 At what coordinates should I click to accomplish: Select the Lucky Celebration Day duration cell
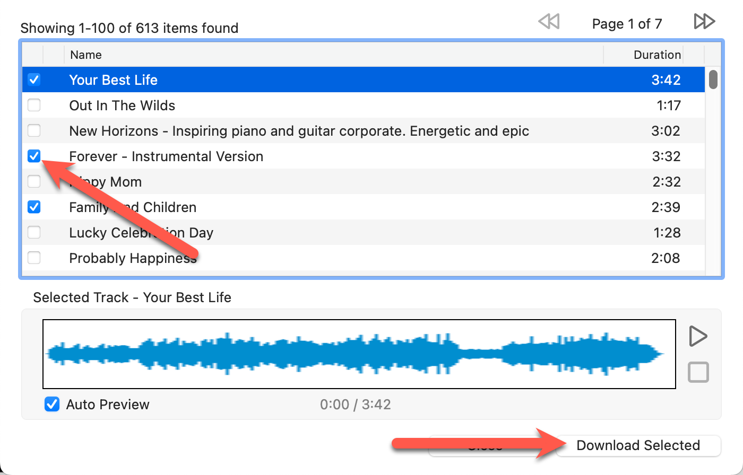tap(668, 233)
